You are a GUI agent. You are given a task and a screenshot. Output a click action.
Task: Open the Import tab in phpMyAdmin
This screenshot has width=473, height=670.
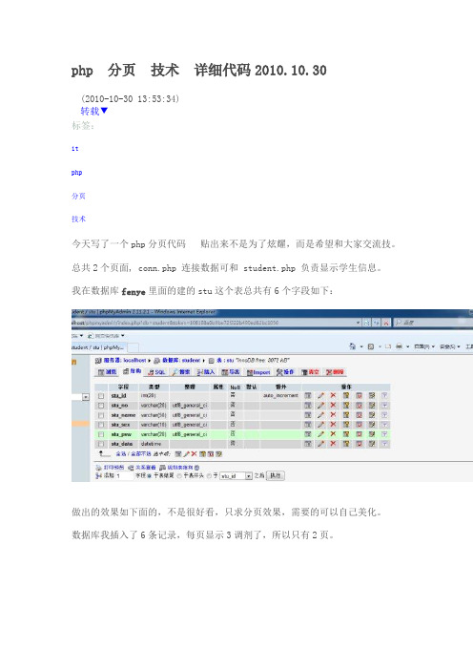[x=258, y=372]
